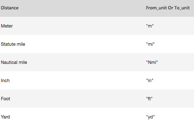The image size is (194, 125).
Task: Select the Foot row label
Action: point(5,99)
